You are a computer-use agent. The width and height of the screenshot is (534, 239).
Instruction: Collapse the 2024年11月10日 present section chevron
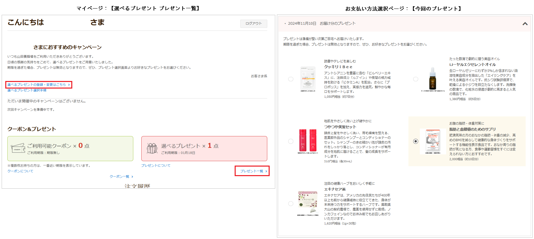pos(525,24)
